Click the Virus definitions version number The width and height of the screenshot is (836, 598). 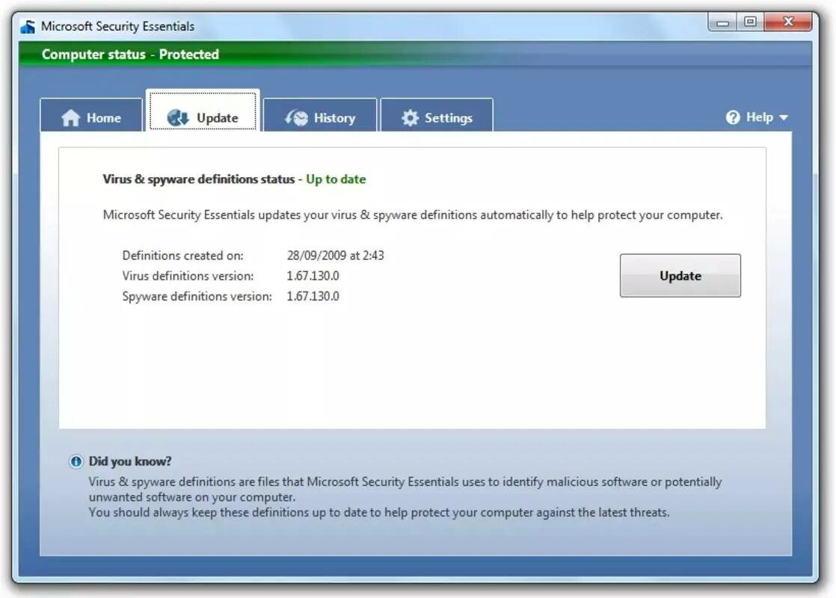(312, 275)
